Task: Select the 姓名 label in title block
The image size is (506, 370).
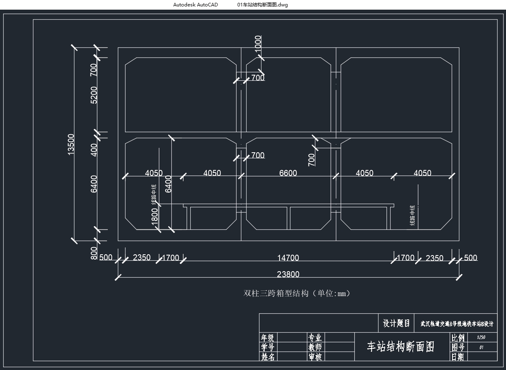Action: coord(268,356)
